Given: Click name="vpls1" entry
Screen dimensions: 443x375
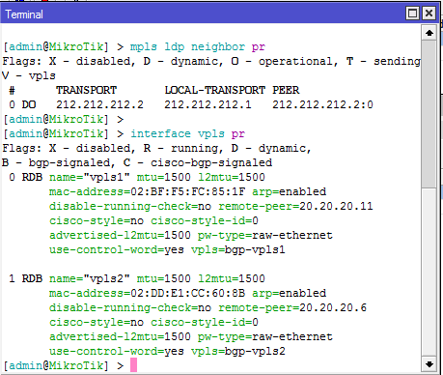Looking at the screenshot, I should click(90, 178).
